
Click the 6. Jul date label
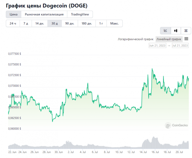[x=95, y=152]
